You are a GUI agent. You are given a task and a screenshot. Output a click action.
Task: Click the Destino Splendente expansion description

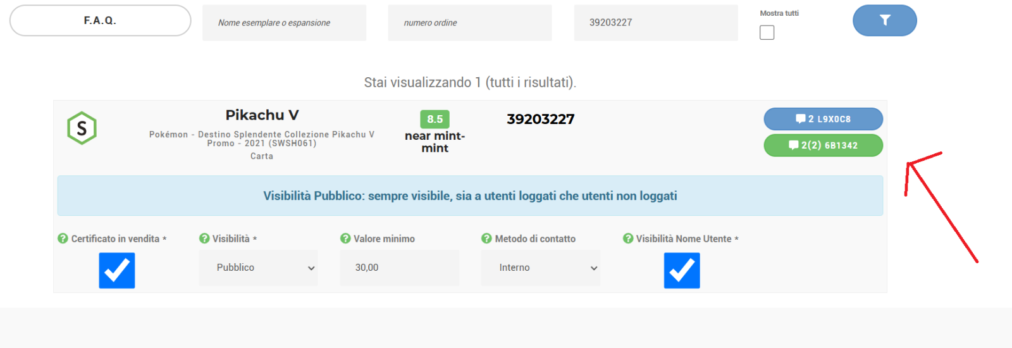click(x=262, y=139)
